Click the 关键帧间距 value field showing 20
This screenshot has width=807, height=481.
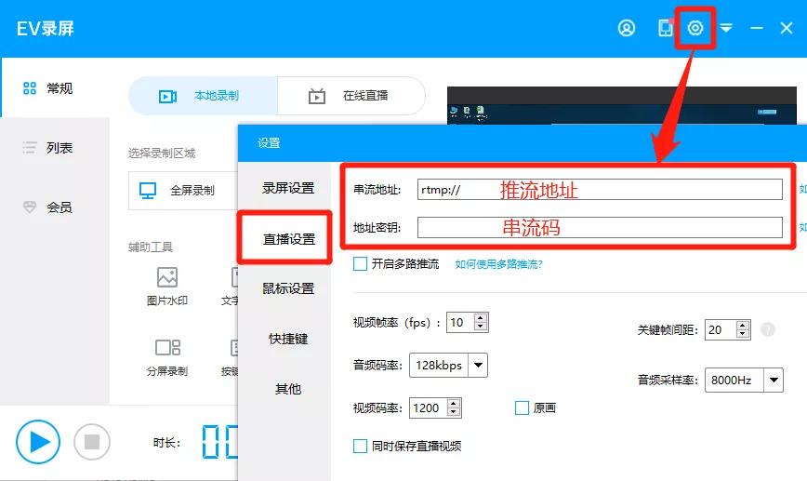click(x=721, y=329)
